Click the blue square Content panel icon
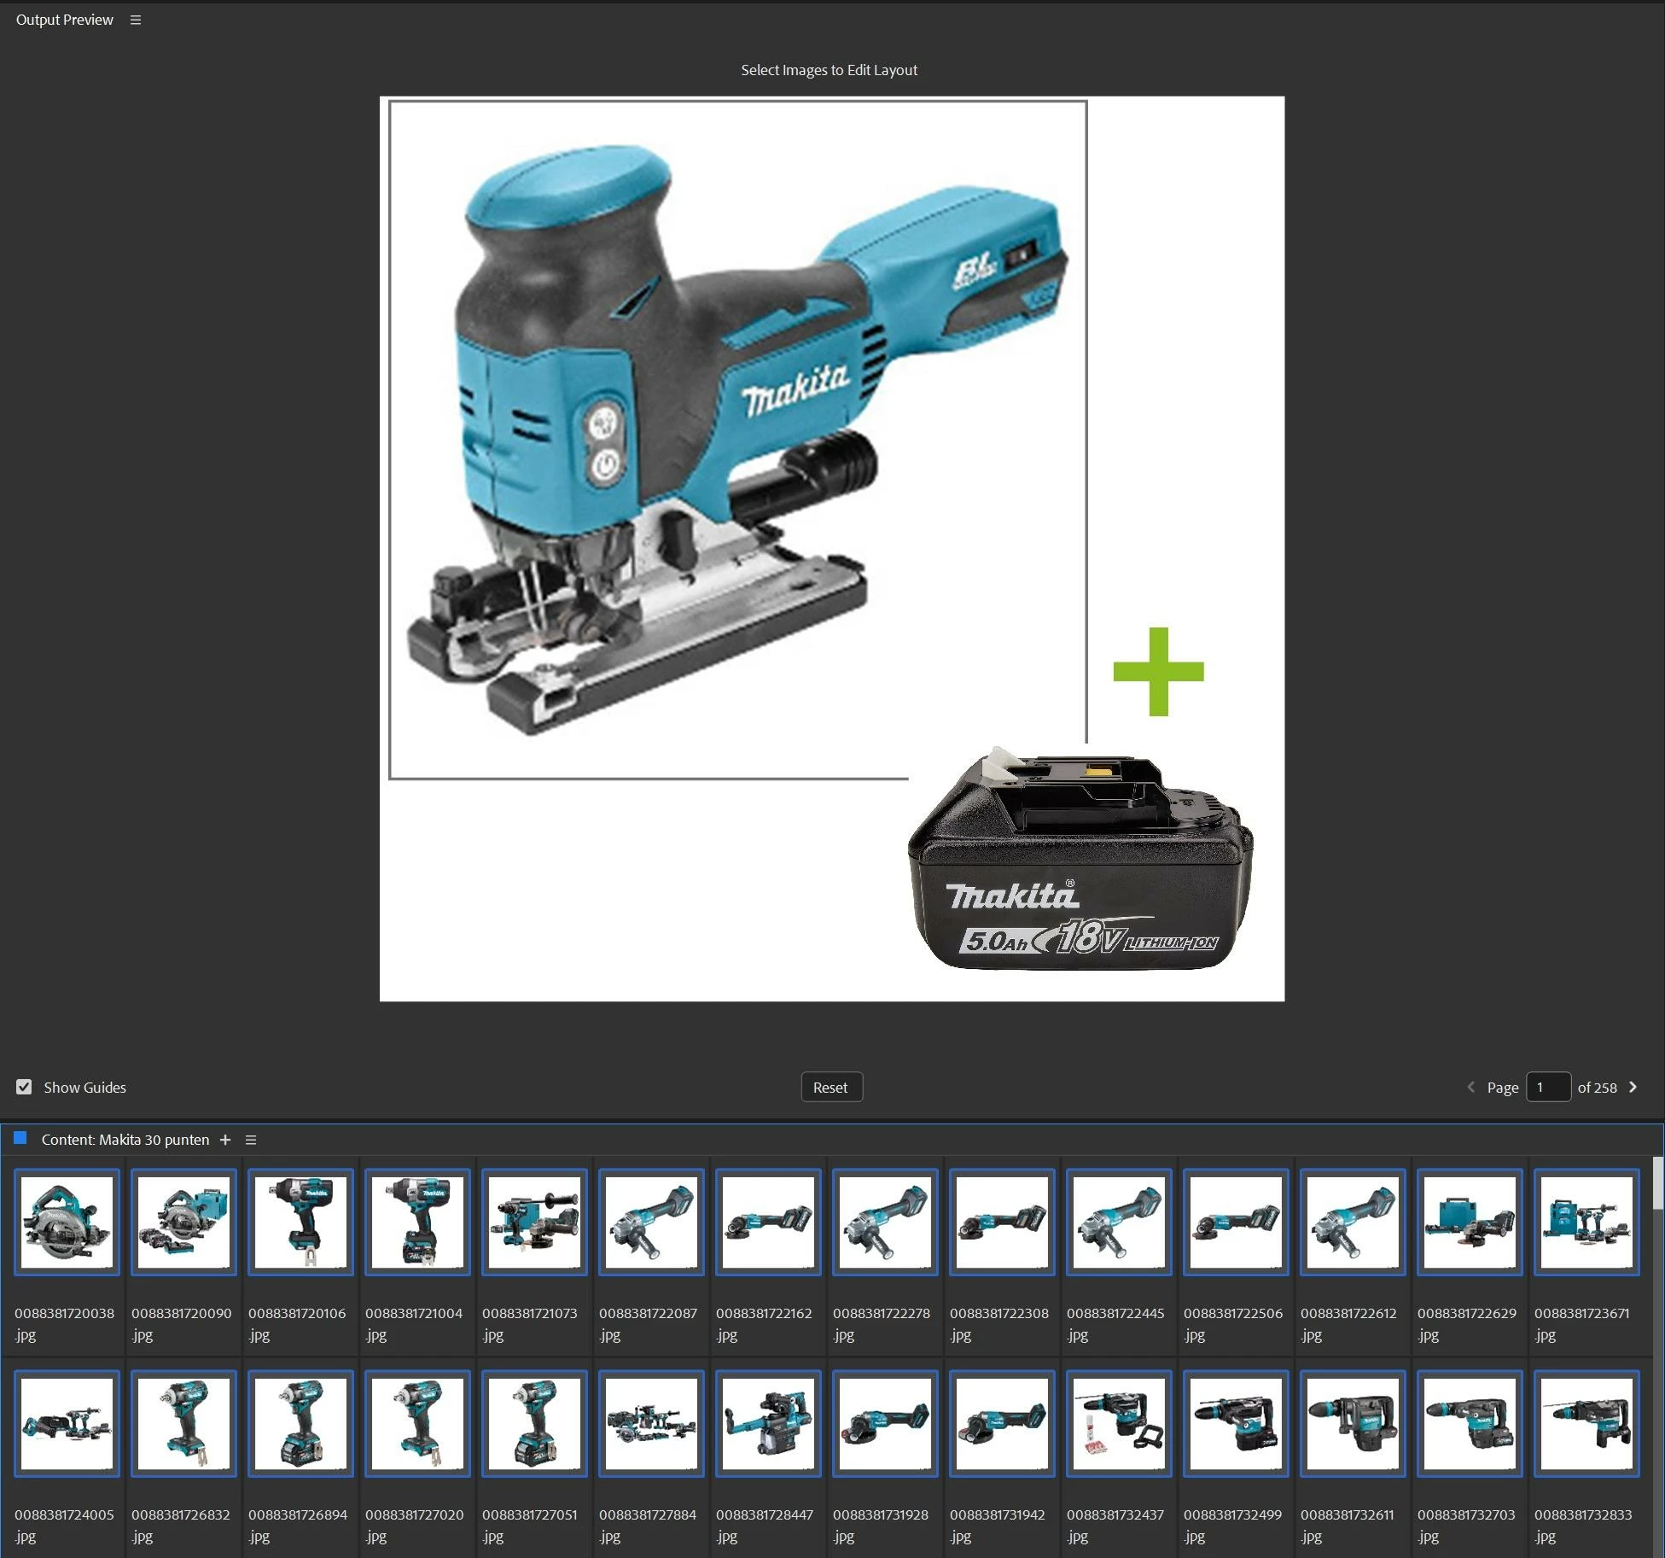The width and height of the screenshot is (1665, 1558). (20, 1138)
